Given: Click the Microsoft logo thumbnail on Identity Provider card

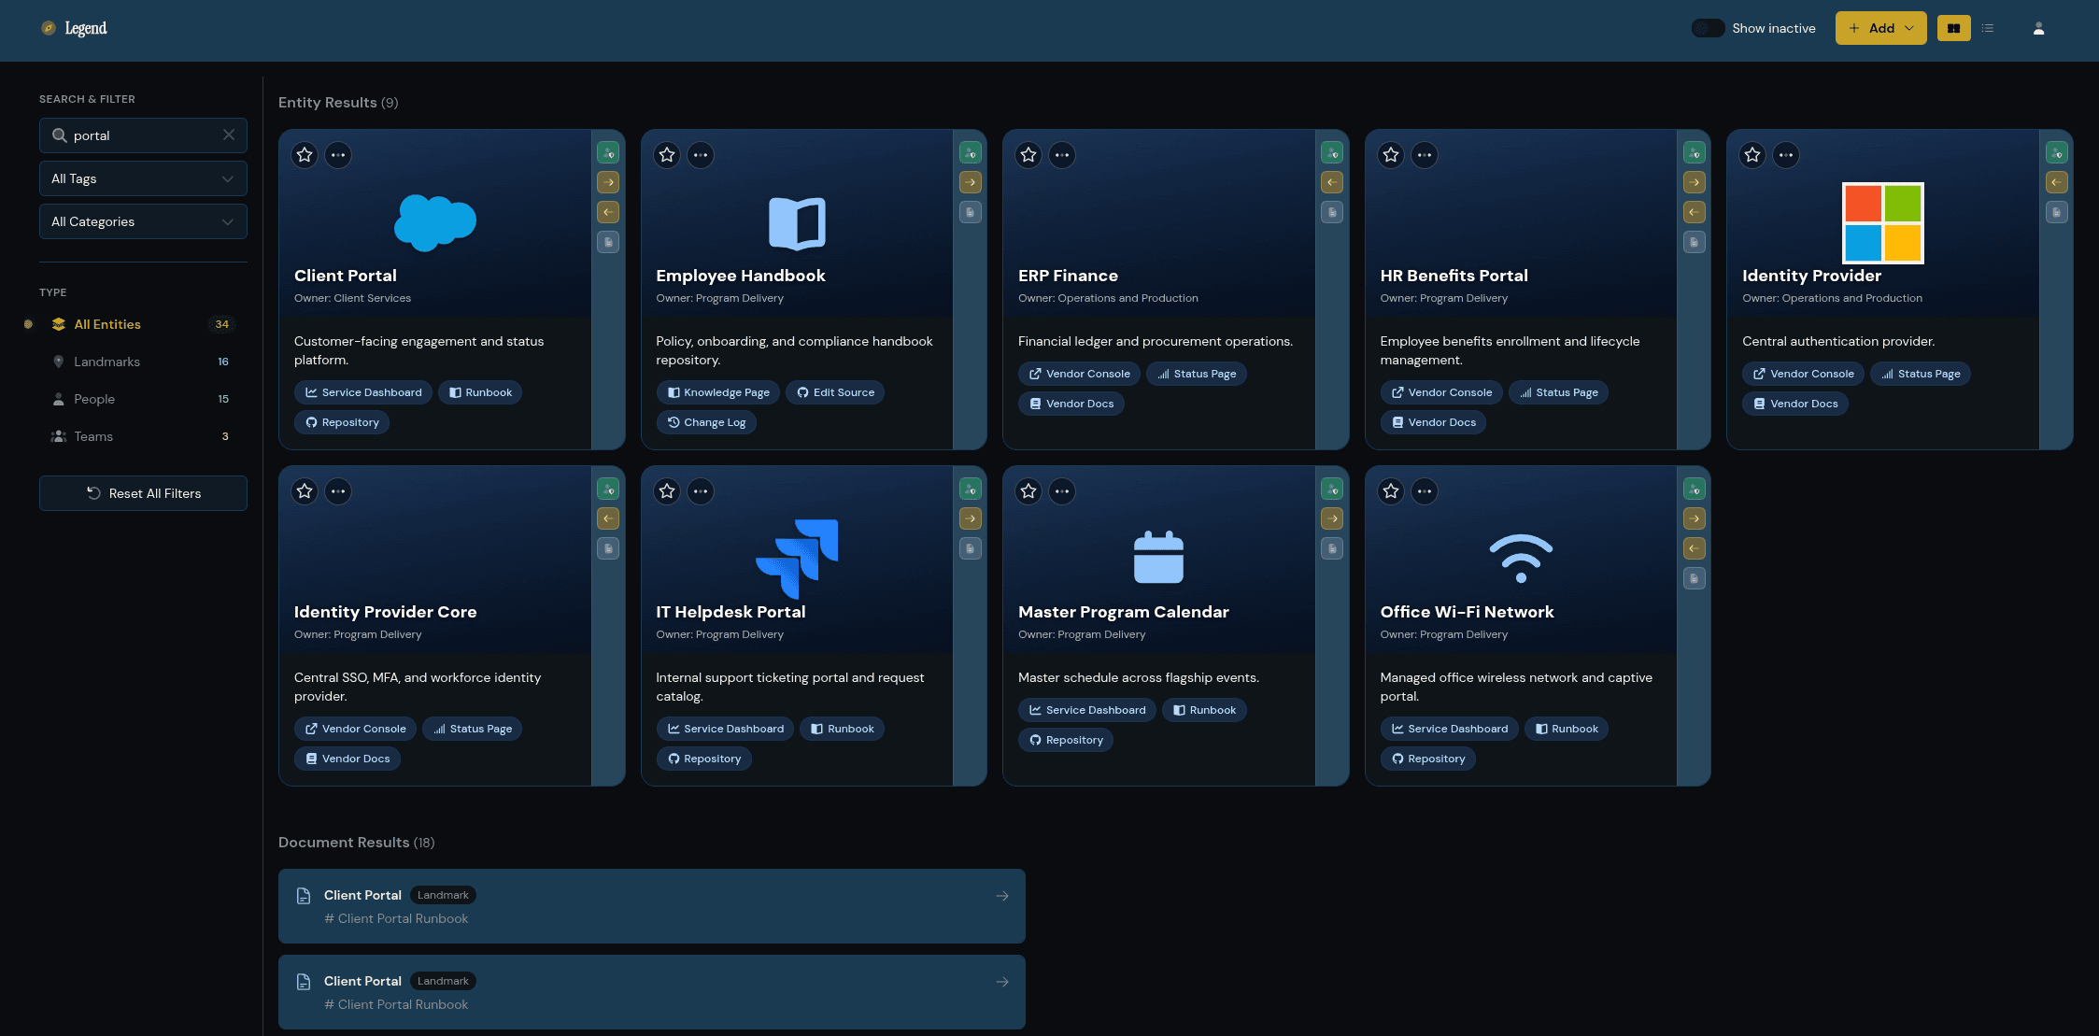Looking at the screenshot, I should 1882,222.
